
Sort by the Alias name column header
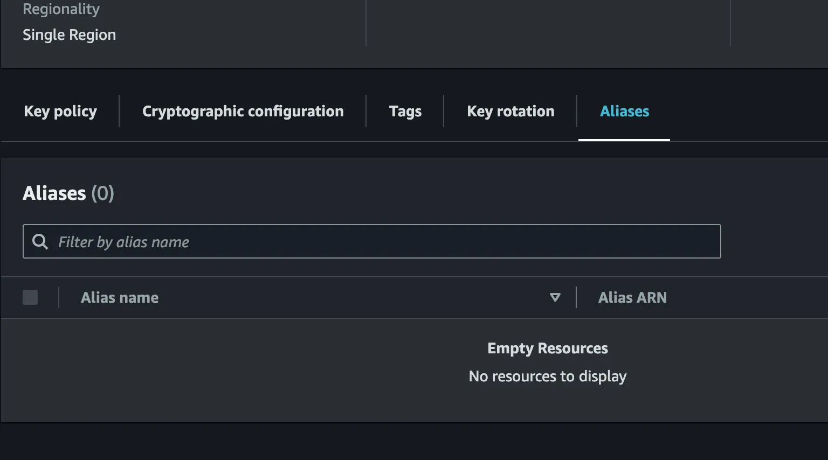point(120,297)
